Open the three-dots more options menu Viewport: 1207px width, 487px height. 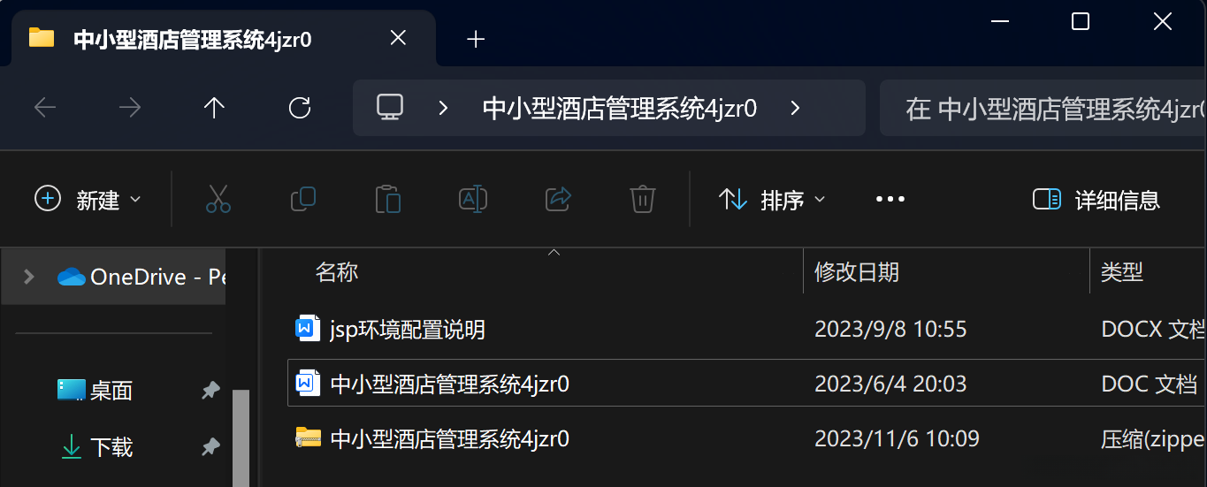[x=890, y=200]
